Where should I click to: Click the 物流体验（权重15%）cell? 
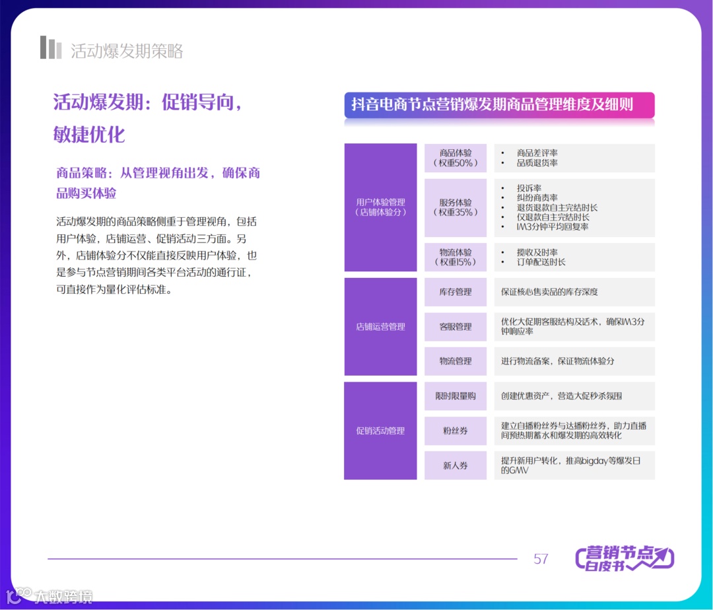[456, 257]
